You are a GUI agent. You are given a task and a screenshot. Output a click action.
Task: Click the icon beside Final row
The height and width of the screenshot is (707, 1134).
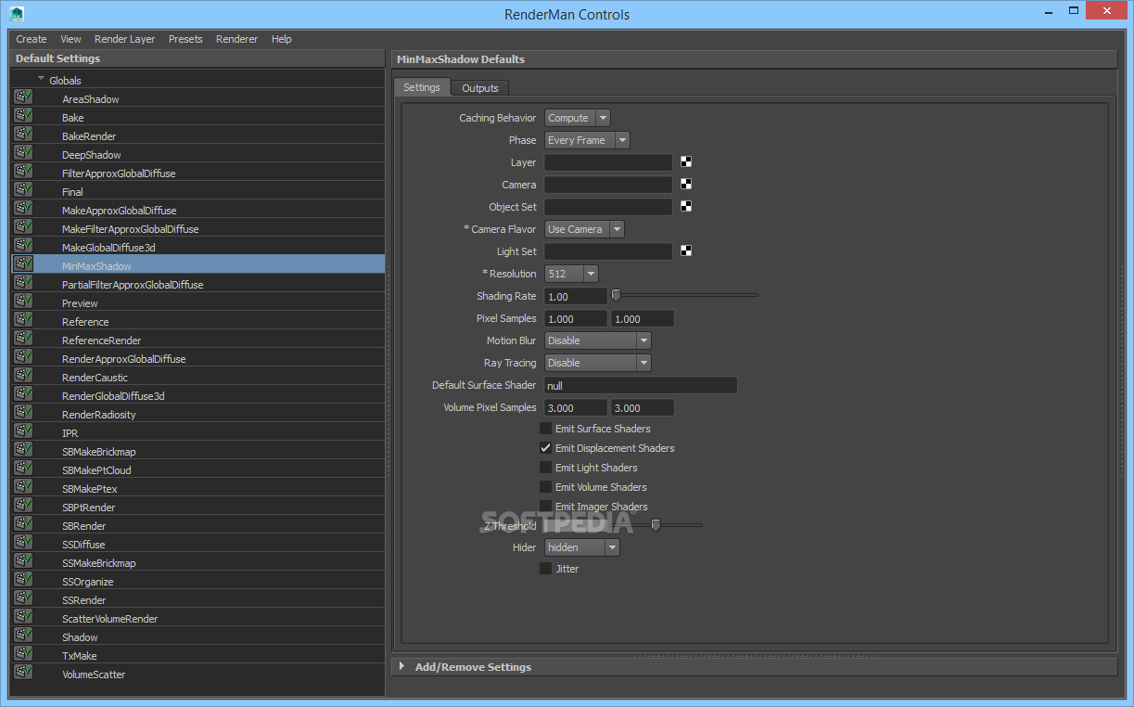(23, 189)
